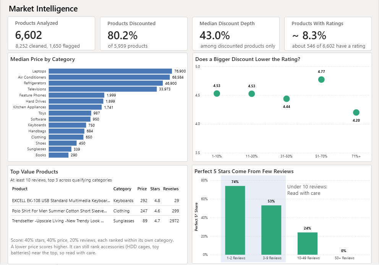Viewport: 379px width, 265px height.
Task: Select the Trendsetter -Upscale Living product
Action: coord(58,221)
